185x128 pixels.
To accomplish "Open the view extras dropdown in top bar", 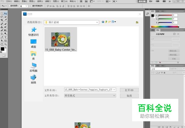I will point(92,1).
